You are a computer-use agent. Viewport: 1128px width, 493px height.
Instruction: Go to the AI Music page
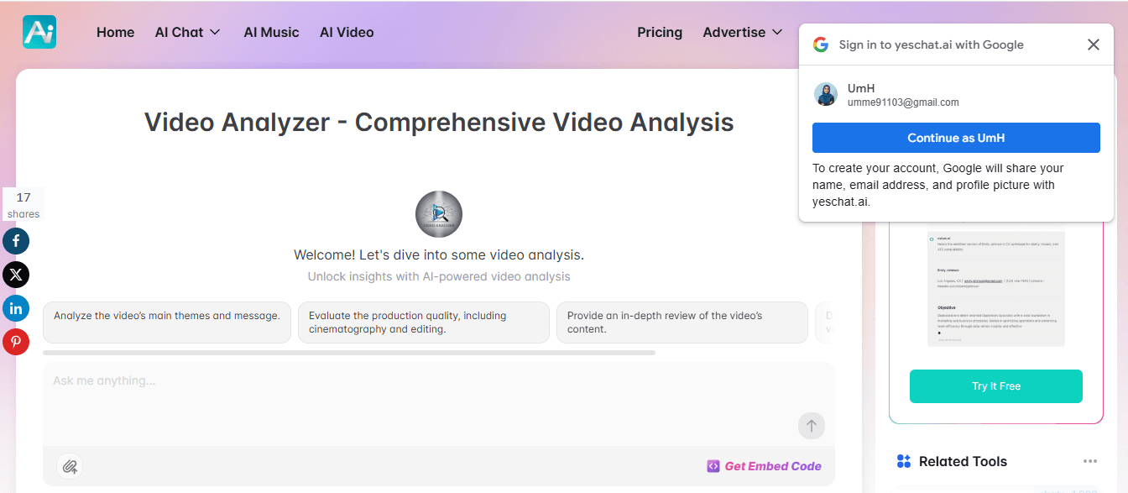click(x=271, y=32)
